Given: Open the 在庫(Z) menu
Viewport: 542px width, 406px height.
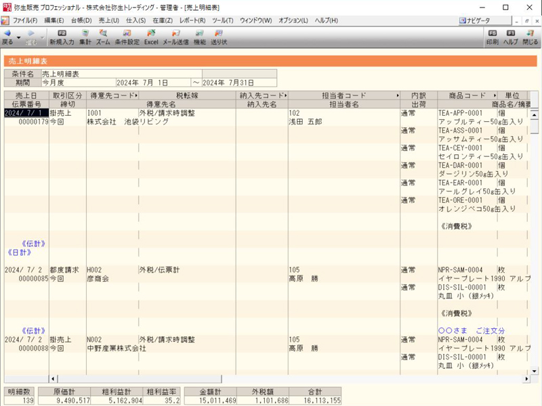Looking at the screenshot, I should click(163, 21).
